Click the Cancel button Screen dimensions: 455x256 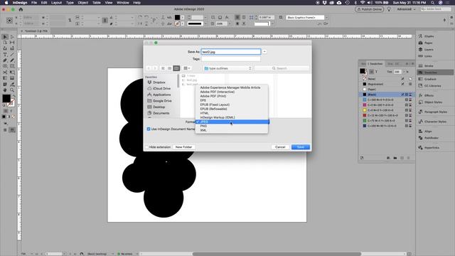[280, 147]
